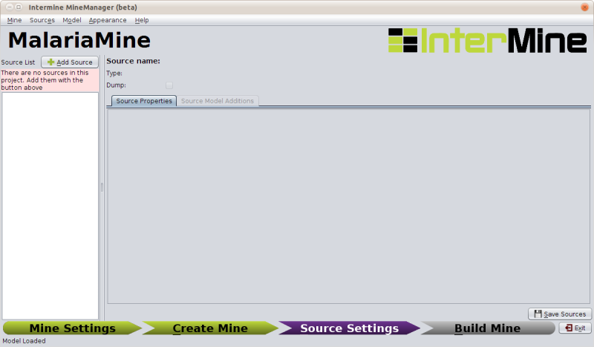This screenshot has height=347, width=594.
Task: Click the no sources warning message
Action: 50,80
